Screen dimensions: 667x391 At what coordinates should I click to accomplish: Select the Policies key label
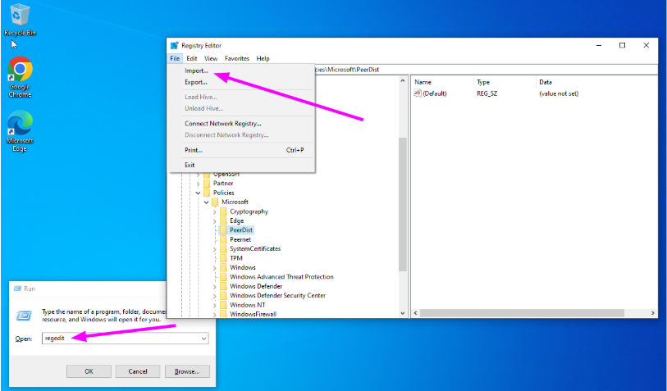pyautogui.click(x=224, y=193)
